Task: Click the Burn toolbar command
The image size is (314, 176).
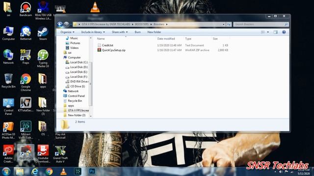Action: [137, 32]
